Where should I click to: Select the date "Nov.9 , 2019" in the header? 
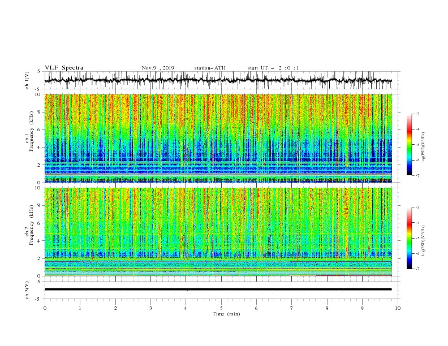coord(158,68)
